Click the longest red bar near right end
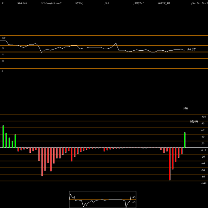Image resolution: width=208 pixels, height=208 pixels. click(170, 164)
